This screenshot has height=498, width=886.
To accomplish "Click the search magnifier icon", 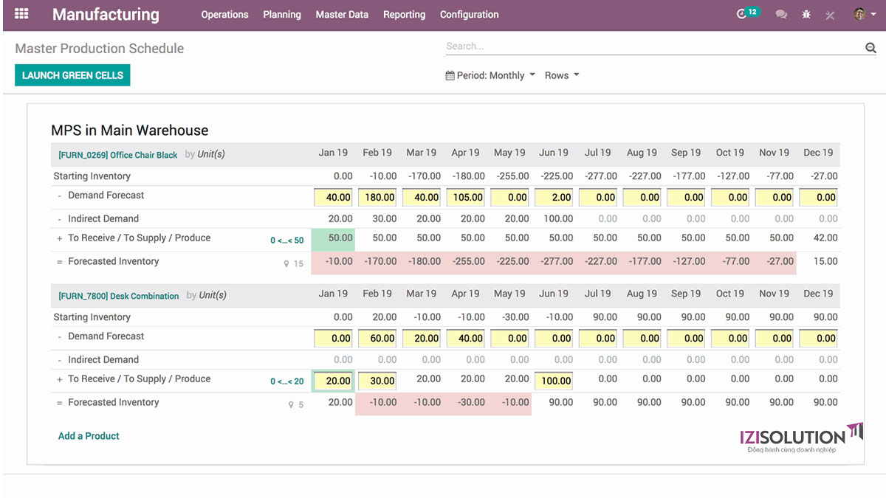I will pyautogui.click(x=870, y=48).
